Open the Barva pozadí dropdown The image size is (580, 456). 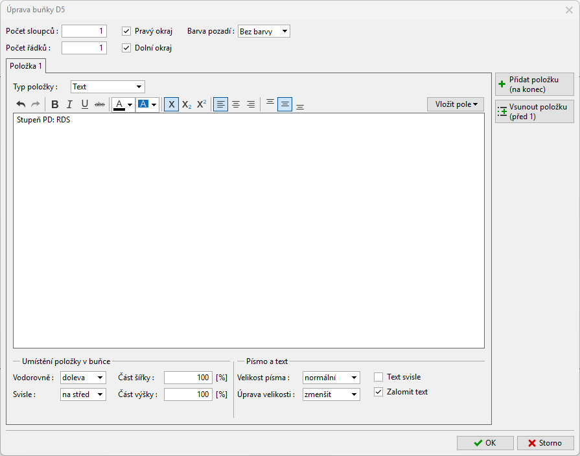pyautogui.click(x=264, y=31)
